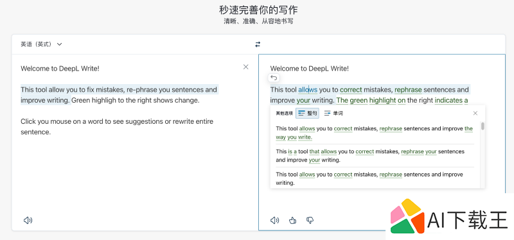Play audio of the source text
Screen dimensions: 514x240
pyautogui.click(x=28, y=220)
